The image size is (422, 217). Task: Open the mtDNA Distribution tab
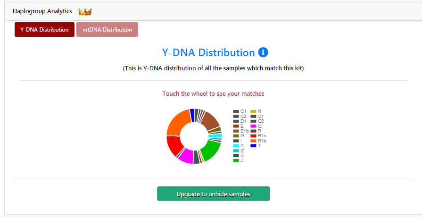pyautogui.click(x=107, y=29)
